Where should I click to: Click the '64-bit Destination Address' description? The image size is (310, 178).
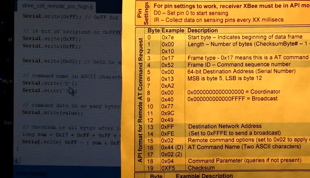(241, 71)
